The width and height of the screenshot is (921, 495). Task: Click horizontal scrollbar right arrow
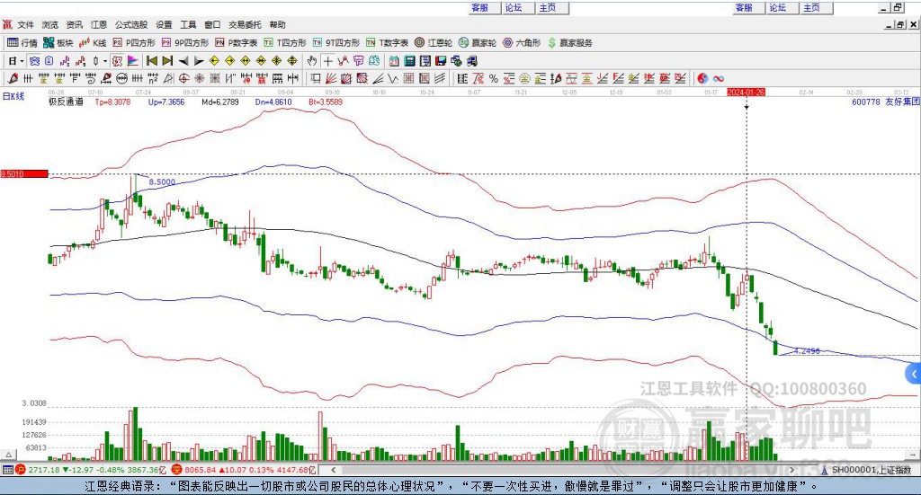[x=791, y=470]
